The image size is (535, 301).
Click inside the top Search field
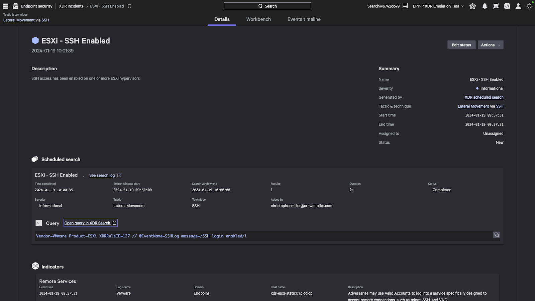pos(267,6)
